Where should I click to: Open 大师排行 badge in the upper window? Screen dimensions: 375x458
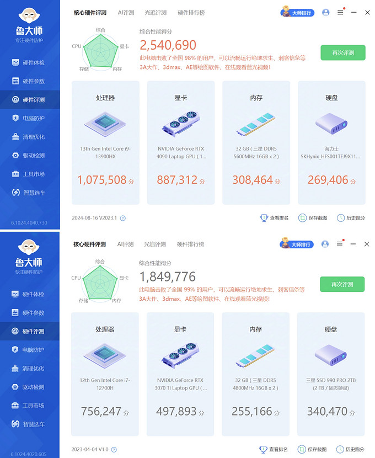[x=298, y=12]
